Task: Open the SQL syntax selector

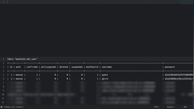Action: [185, 107]
